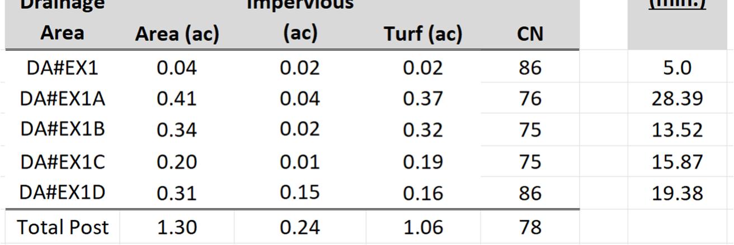Click the DA#EX1C label cell
Image resolution: width=734 pixels, height=245 pixels.
[62, 161]
